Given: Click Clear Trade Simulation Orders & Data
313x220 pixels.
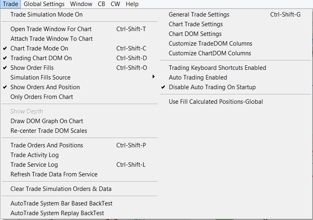Looking at the screenshot, I should click(x=61, y=189).
